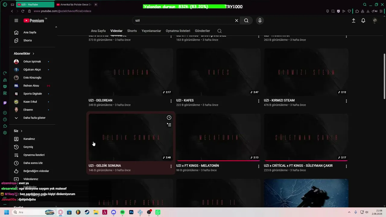Click the browser address bar URL
Screen dimensions: 386x217
[62, 11]
